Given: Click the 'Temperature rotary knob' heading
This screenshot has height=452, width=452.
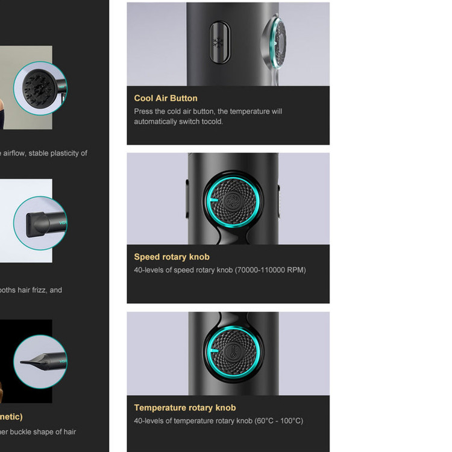Looking at the screenshot, I should pyautogui.click(x=185, y=407).
